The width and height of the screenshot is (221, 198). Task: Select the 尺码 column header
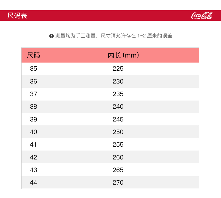(x=34, y=55)
